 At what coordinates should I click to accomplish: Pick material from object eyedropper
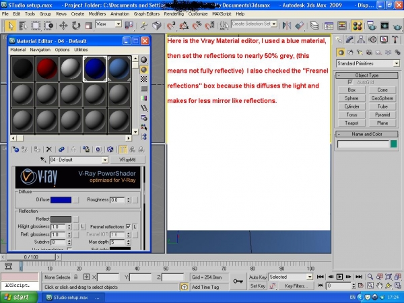coord(43,160)
